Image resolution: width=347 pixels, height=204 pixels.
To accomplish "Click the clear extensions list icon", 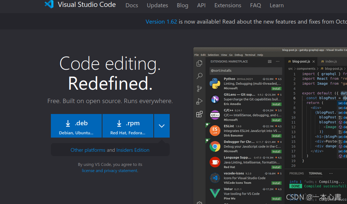I will pos(270,61).
